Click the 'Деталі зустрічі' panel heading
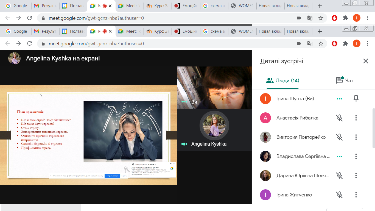The width and height of the screenshot is (375, 211). [x=282, y=61]
